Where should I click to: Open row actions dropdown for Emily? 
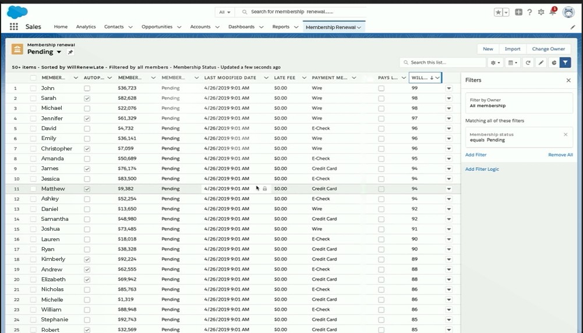449,139
